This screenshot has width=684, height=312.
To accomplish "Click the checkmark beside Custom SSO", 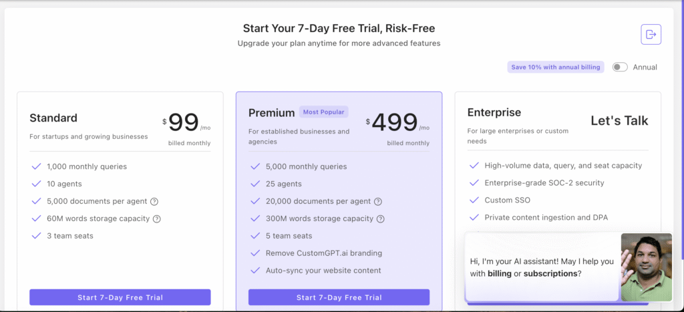I will point(474,200).
